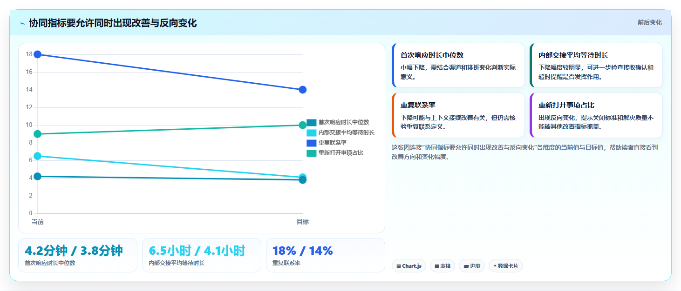Click the caption 重复联系率 under 18% / 14%
This screenshot has height=291, width=681.
tap(286, 263)
